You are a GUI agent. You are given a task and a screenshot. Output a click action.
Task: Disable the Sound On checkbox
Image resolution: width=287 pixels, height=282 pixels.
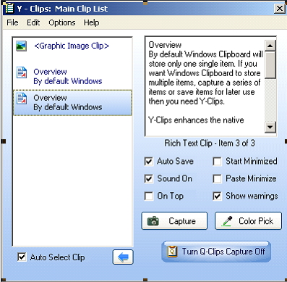click(x=149, y=179)
